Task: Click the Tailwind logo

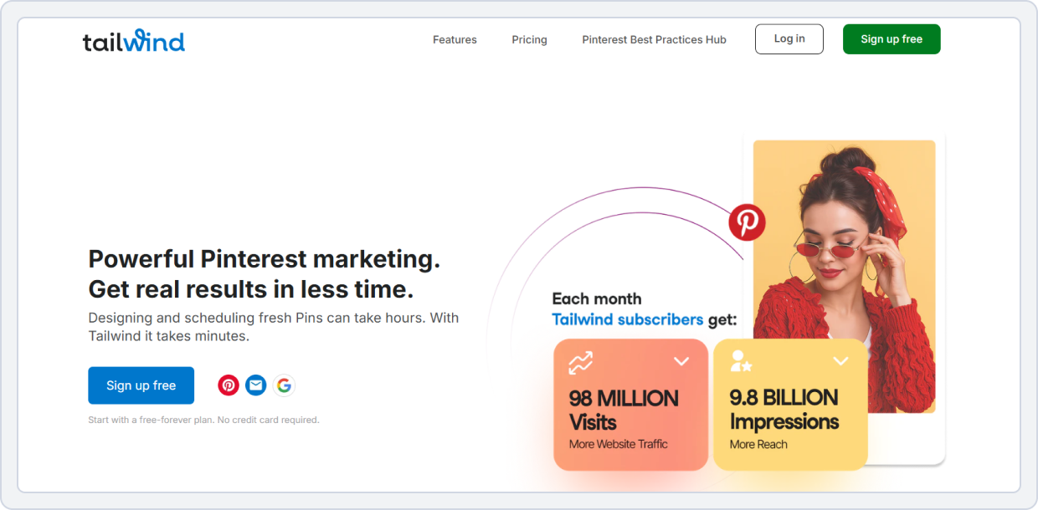Action: pos(134,39)
